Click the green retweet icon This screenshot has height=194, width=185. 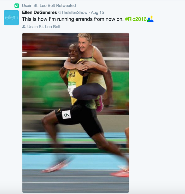click(17, 6)
